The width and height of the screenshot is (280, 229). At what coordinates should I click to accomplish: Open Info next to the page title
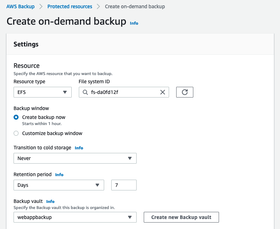(x=134, y=23)
